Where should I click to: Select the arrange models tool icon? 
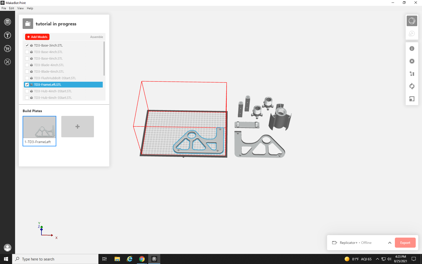pos(412,74)
